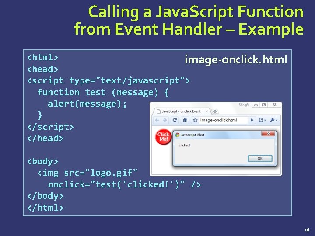Image resolution: width=315 pixels, height=236 pixels.
Task: Click the </html> closing tag line
Action: pyautogui.click(x=45, y=208)
